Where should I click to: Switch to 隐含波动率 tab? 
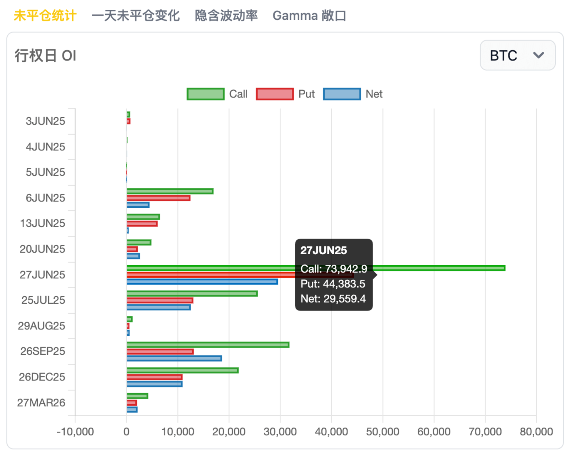(226, 16)
